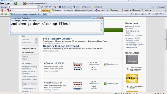Open the Vis menu in Notisblokk
This screenshot has height=94, width=167.
[x=30, y=21]
